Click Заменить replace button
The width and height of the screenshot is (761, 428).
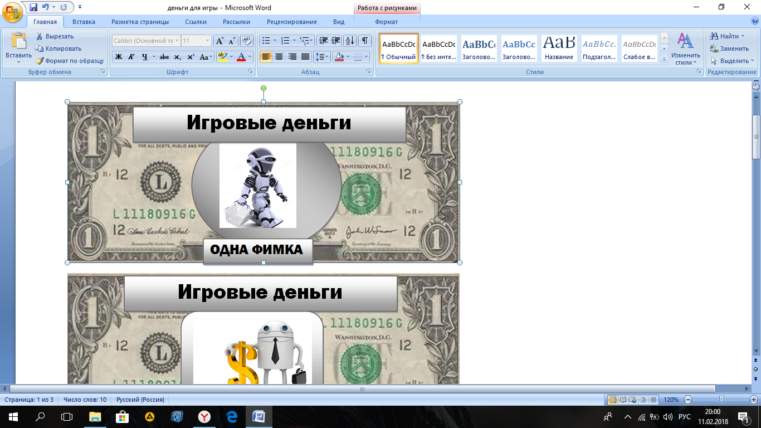point(729,48)
